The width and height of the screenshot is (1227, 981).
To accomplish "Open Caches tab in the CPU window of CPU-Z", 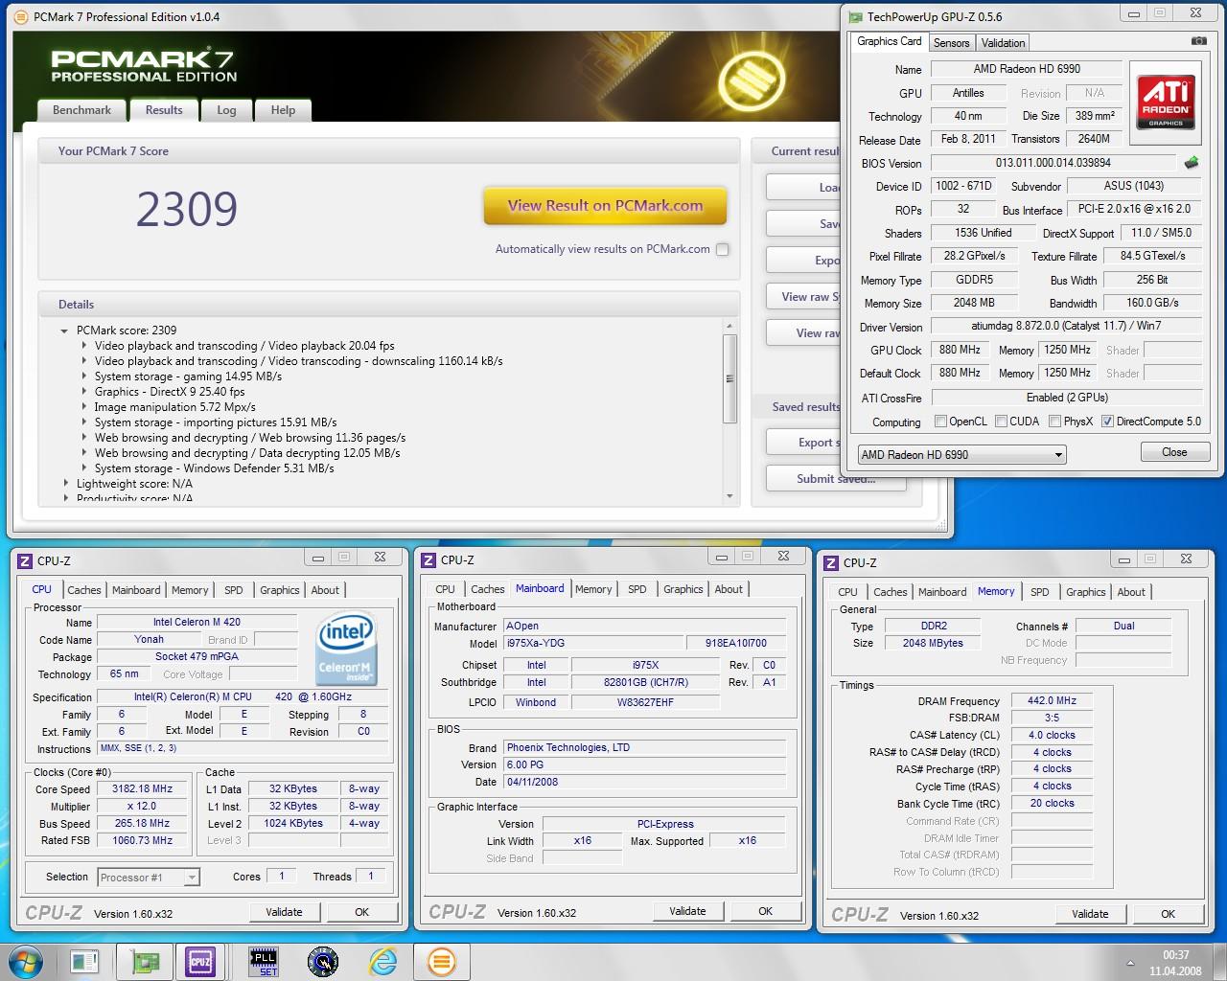I will click(84, 590).
